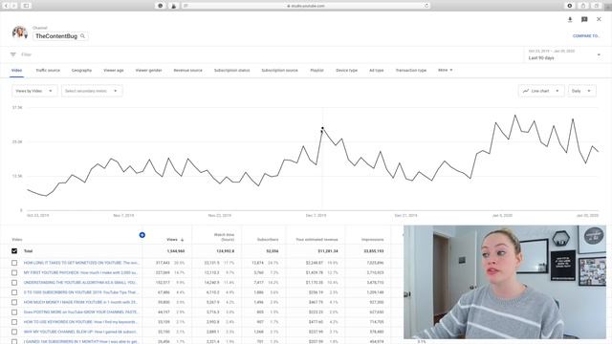This screenshot has height=344, width=612.
Task: Sort by the Subscribers column header
Action: 268,240
